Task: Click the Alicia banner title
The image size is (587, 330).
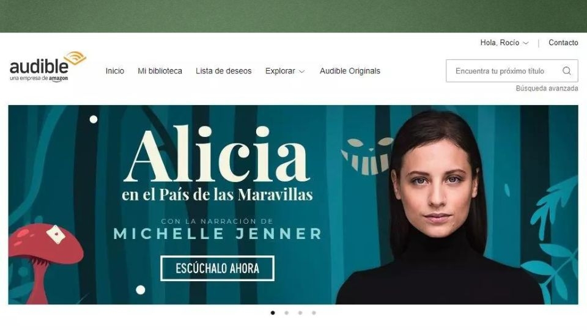Action: tap(217, 154)
